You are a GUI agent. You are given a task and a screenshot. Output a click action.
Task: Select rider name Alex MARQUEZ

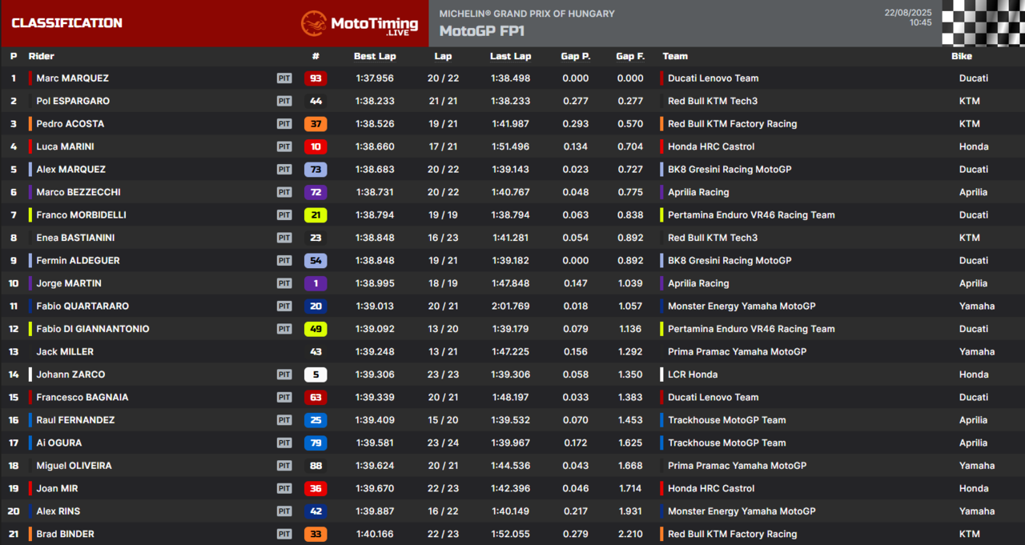point(70,170)
